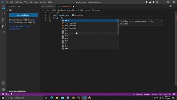Open Mail app from taskbar
177x100 pixels.
tap(63, 98)
